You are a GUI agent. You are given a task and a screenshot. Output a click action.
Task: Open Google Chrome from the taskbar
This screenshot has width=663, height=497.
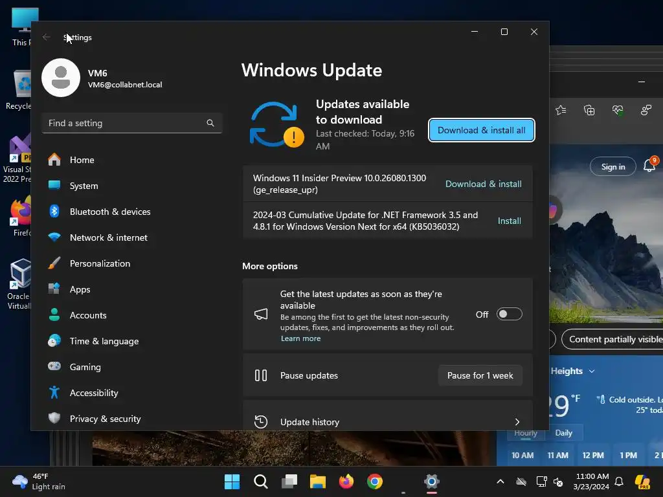(375, 481)
